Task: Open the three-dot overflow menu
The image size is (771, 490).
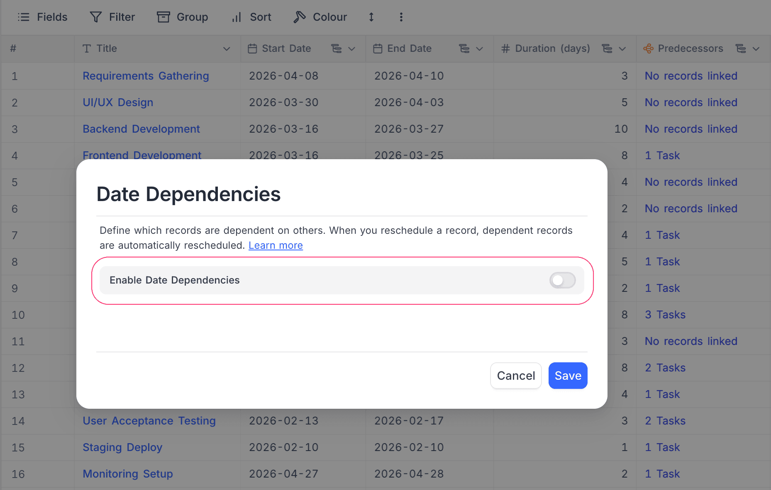Action: click(x=401, y=17)
